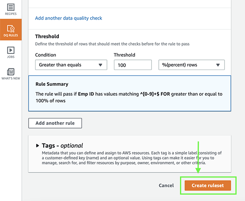This screenshot has height=201, width=245.
Task: Open the Recipes sidebar icon
Action: [x=11, y=7]
